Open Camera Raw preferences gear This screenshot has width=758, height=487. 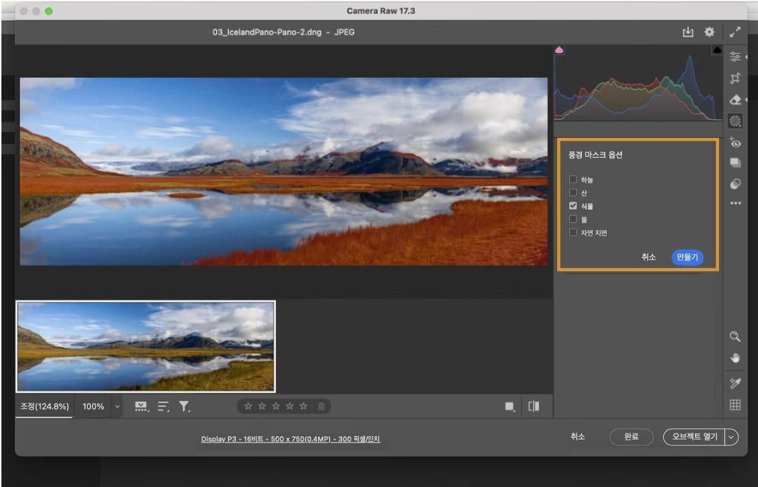point(709,32)
